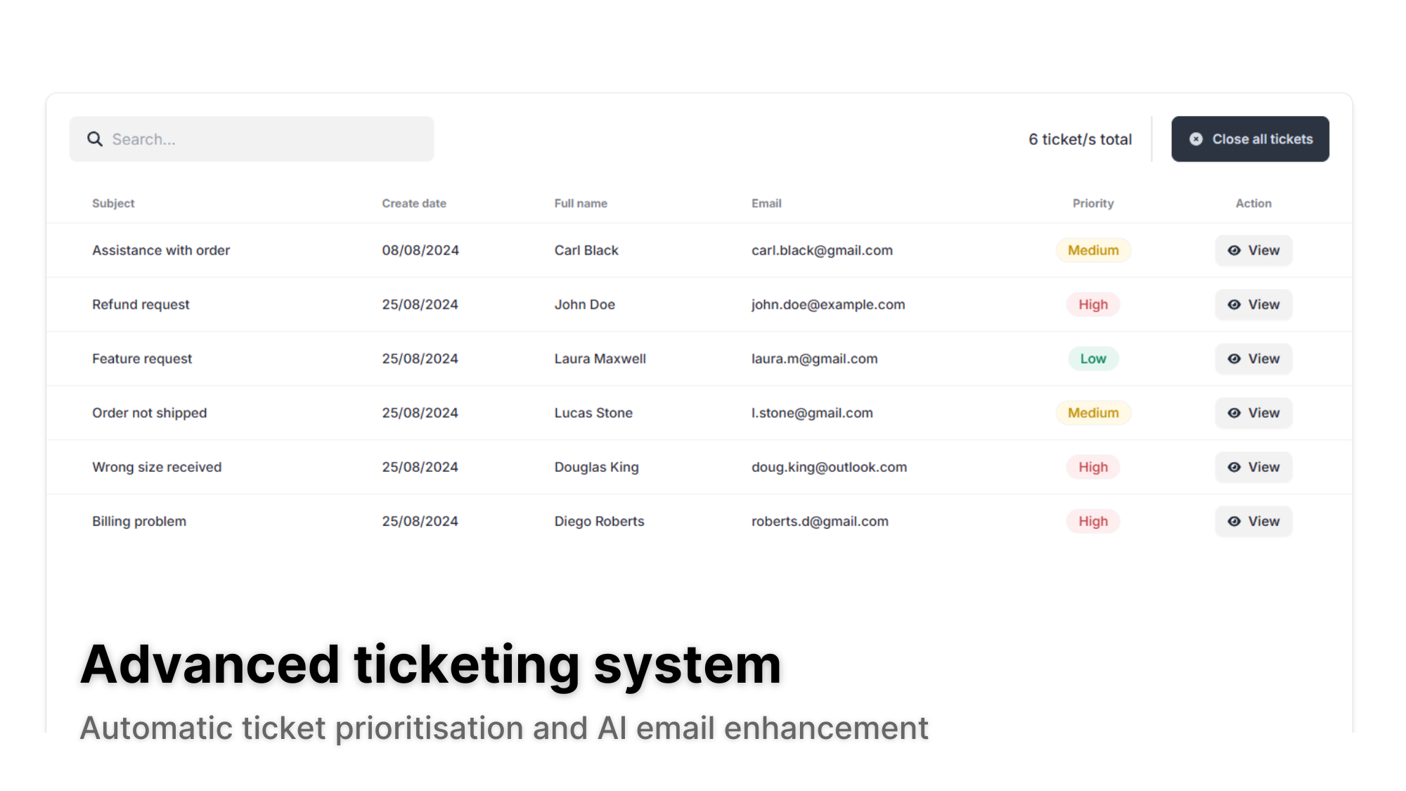Click the Low priority badge for Laura Maxwell
This screenshot has width=1406, height=791.
(1093, 359)
